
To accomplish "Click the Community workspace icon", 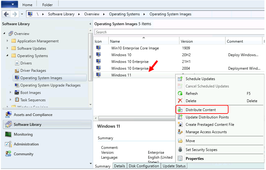I will click(8, 154).
